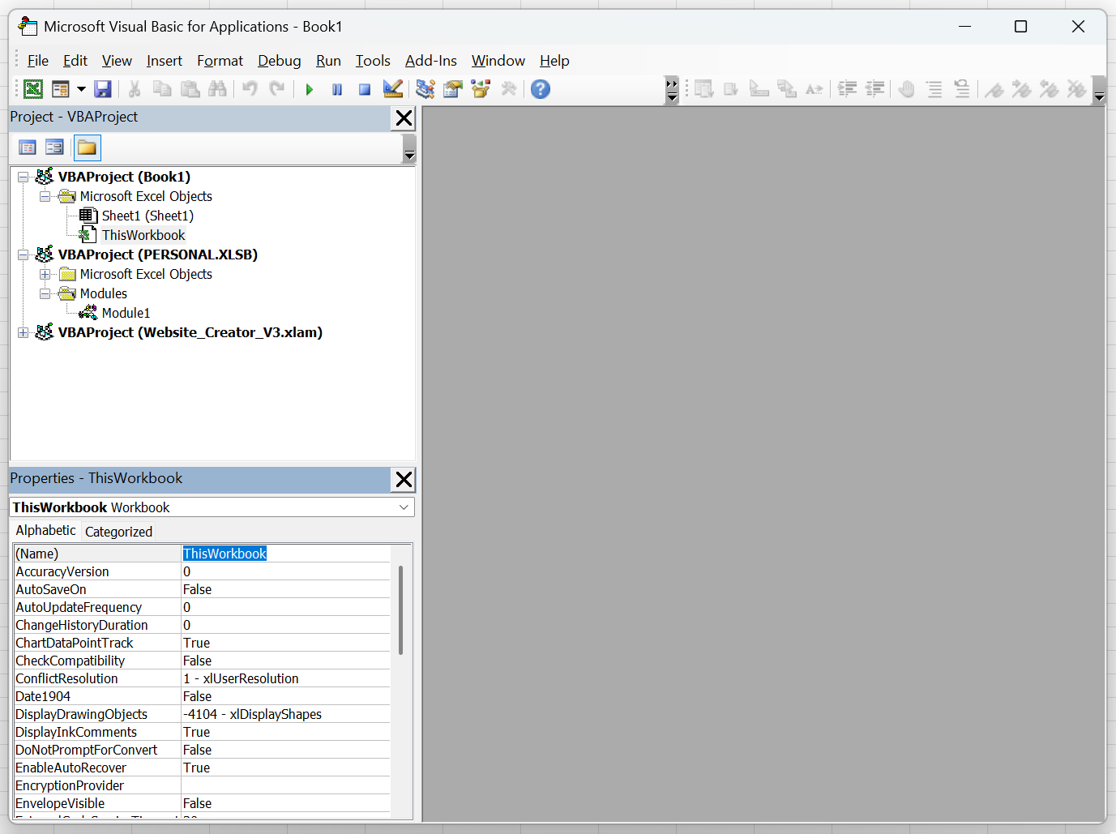This screenshot has width=1116, height=834.
Task: Run the macro with the green play icon
Action: tap(310, 89)
